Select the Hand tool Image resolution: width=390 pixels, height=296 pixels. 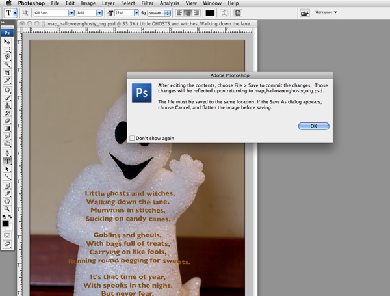coord(7,202)
